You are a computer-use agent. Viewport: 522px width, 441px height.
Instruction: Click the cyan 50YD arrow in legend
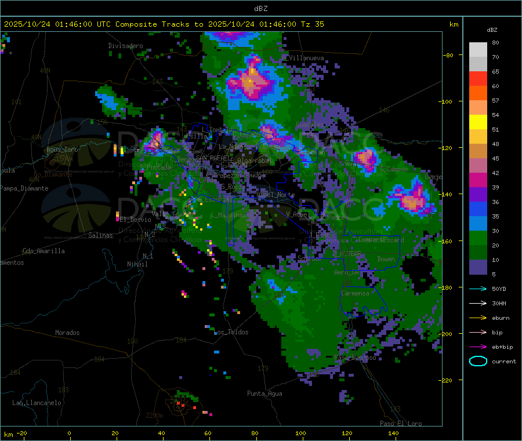coord(478,289)
